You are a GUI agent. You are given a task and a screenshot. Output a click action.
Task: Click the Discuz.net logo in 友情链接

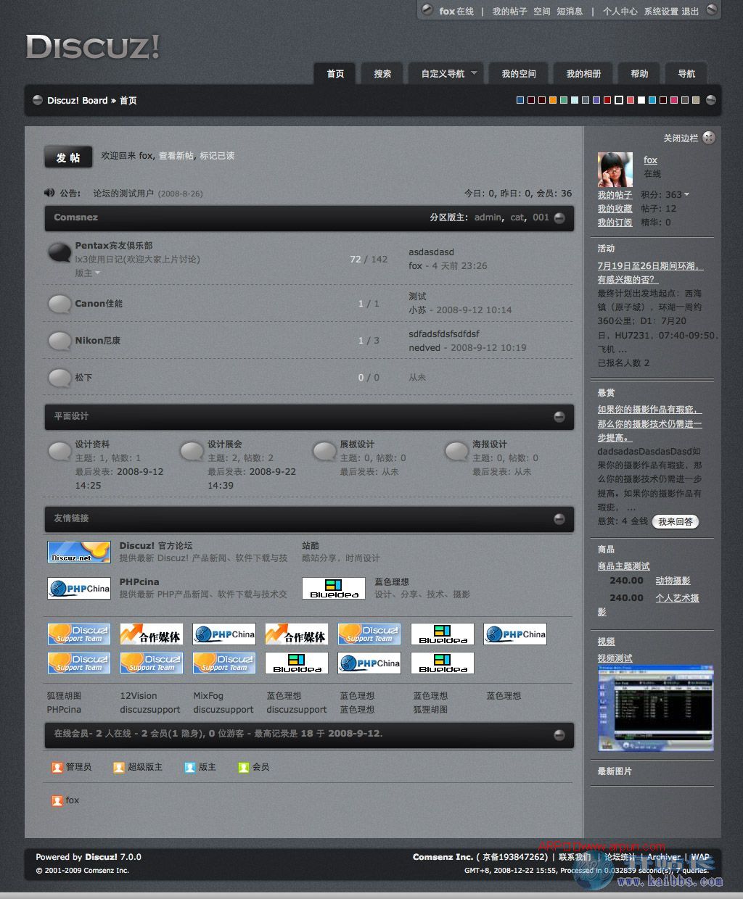pos(79,552)
